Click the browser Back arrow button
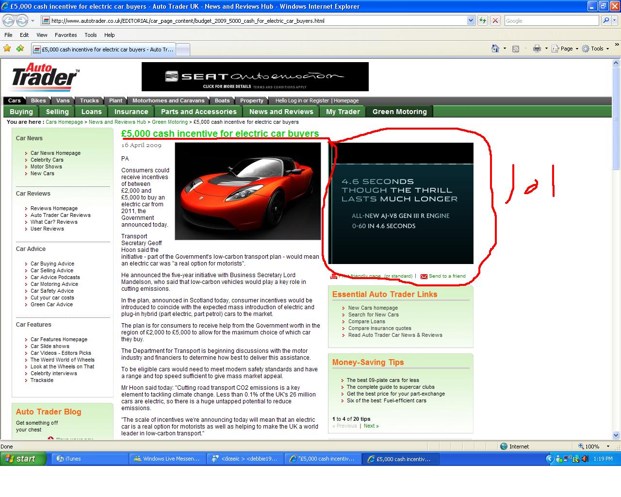Image resolution: width=621 pixels, height=497 pixels. [9, 20]
